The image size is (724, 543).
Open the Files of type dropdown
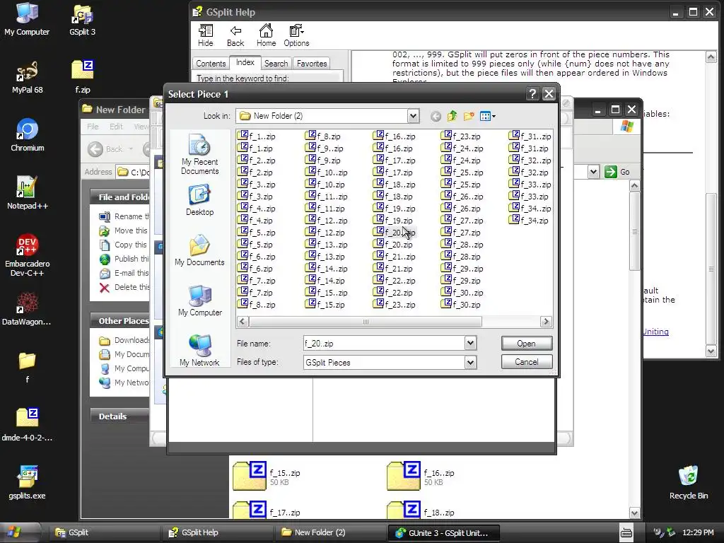(x=470, y=363)
